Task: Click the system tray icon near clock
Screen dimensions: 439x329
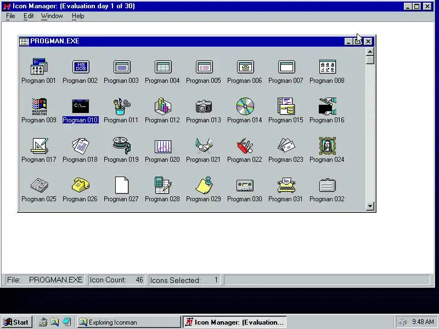Action: pyautogui.click(x=403, y=322)
